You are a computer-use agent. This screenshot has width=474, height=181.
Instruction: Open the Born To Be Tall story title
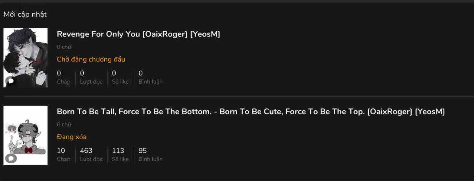(251, 112)
